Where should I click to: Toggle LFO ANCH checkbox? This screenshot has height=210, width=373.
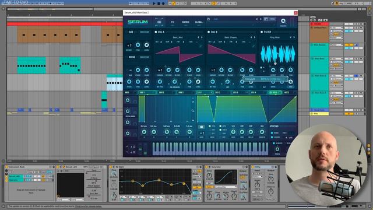220,129
